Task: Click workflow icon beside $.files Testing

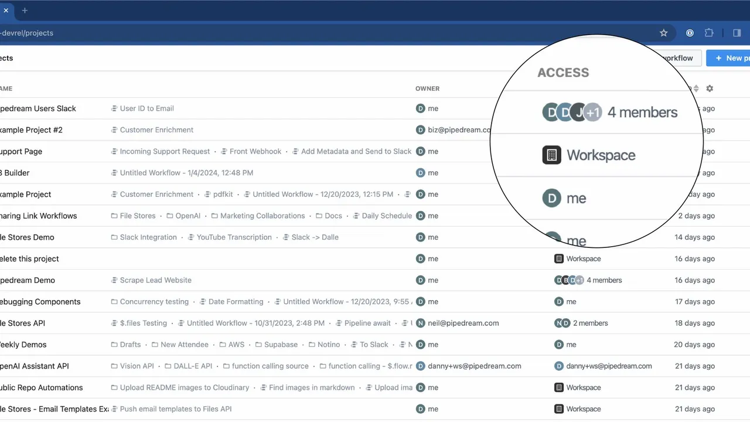Action: 114,323
